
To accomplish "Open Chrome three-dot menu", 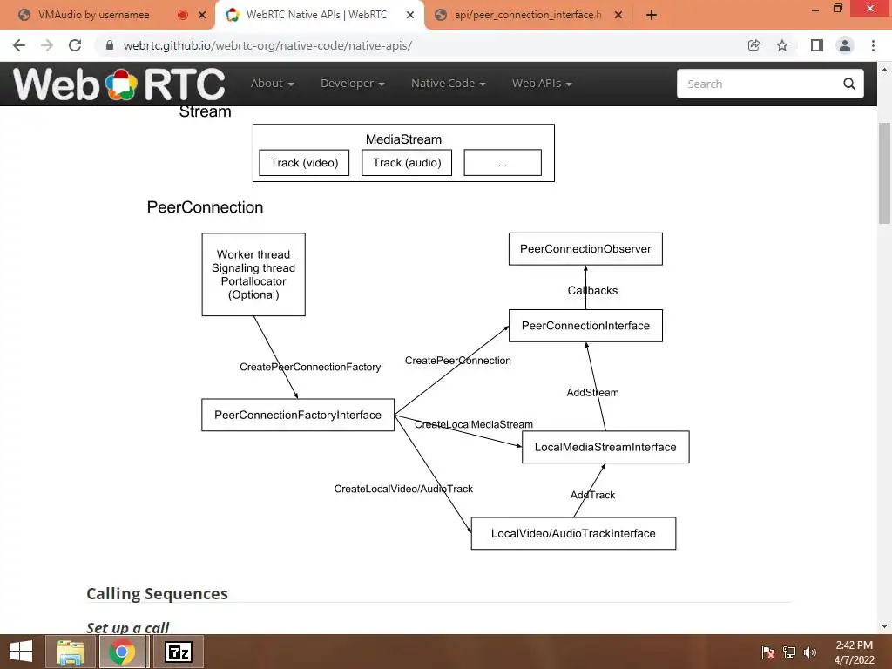I will click(873, 45).
